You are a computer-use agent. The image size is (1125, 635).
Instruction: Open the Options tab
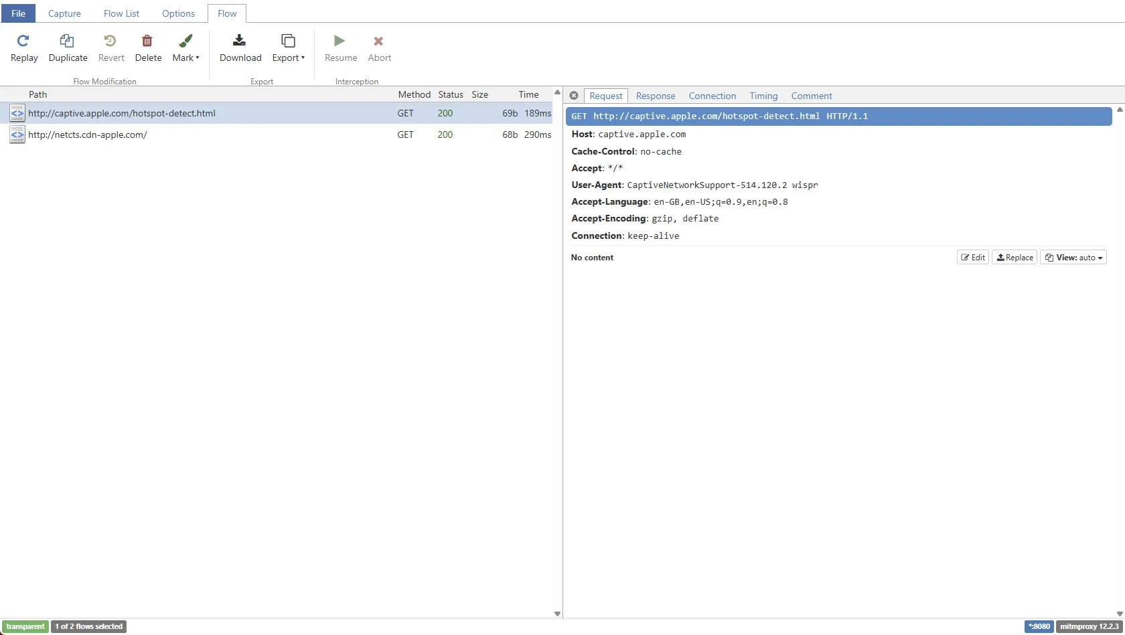178,13
